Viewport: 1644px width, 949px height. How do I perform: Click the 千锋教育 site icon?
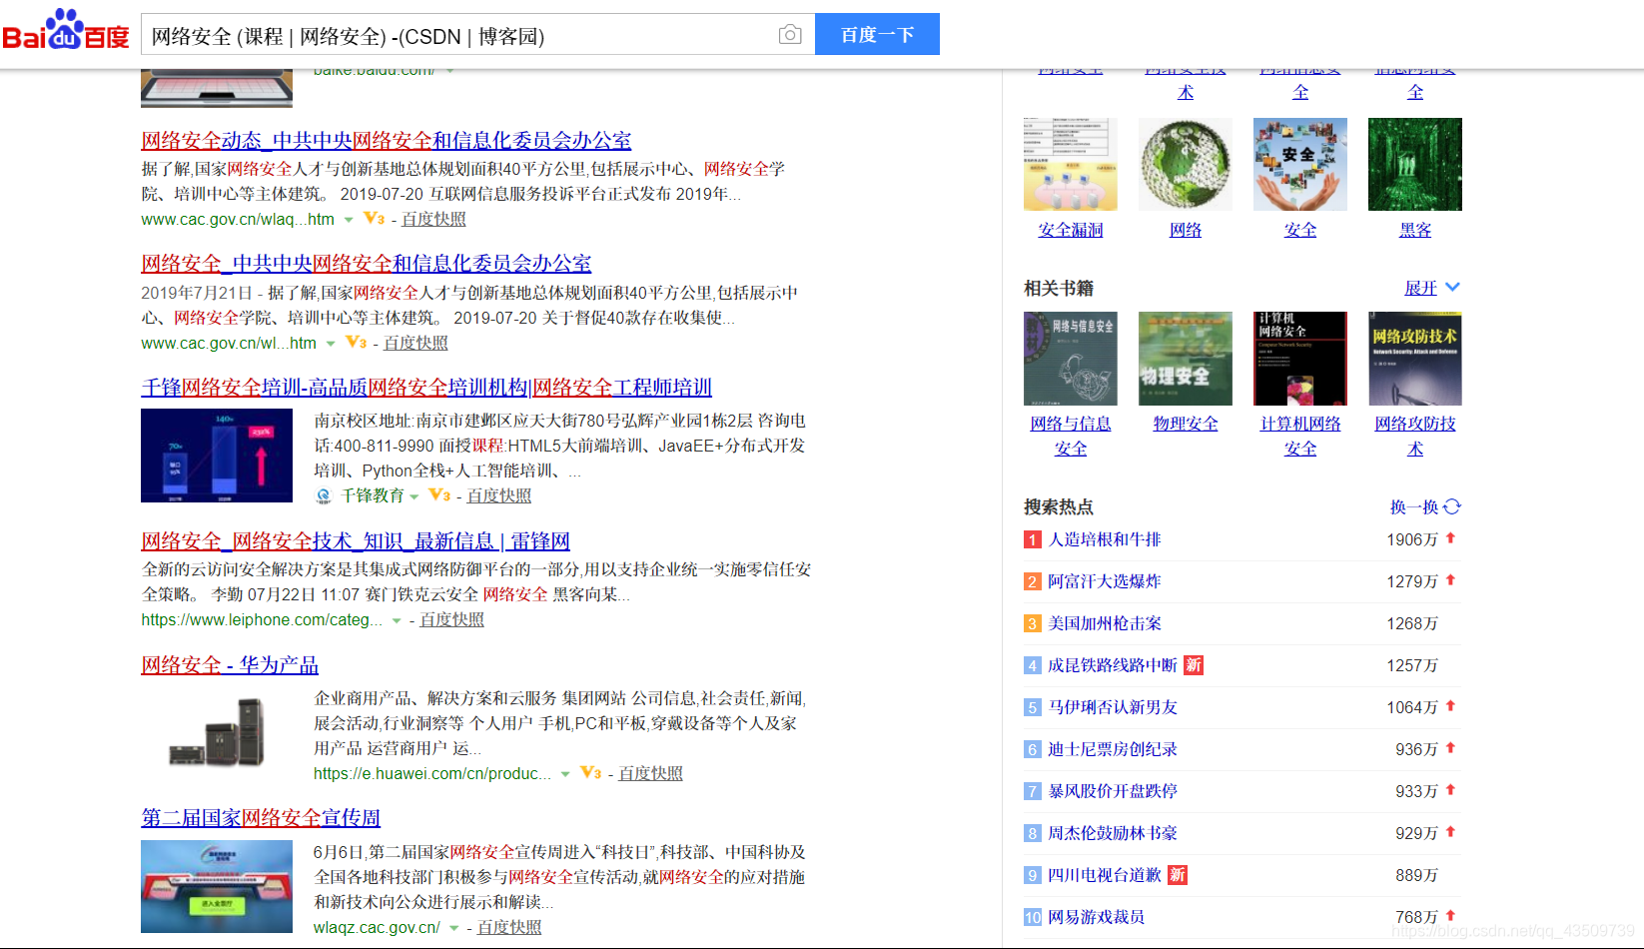(324, 496)
